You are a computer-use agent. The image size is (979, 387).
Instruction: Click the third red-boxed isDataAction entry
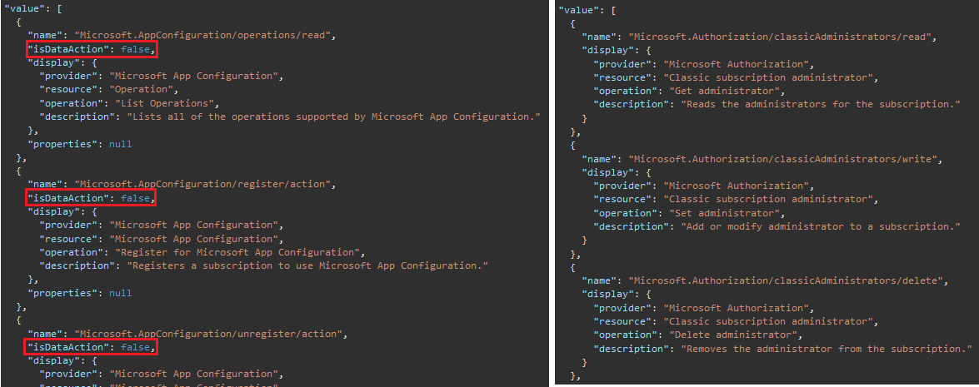tap(91, 347)
